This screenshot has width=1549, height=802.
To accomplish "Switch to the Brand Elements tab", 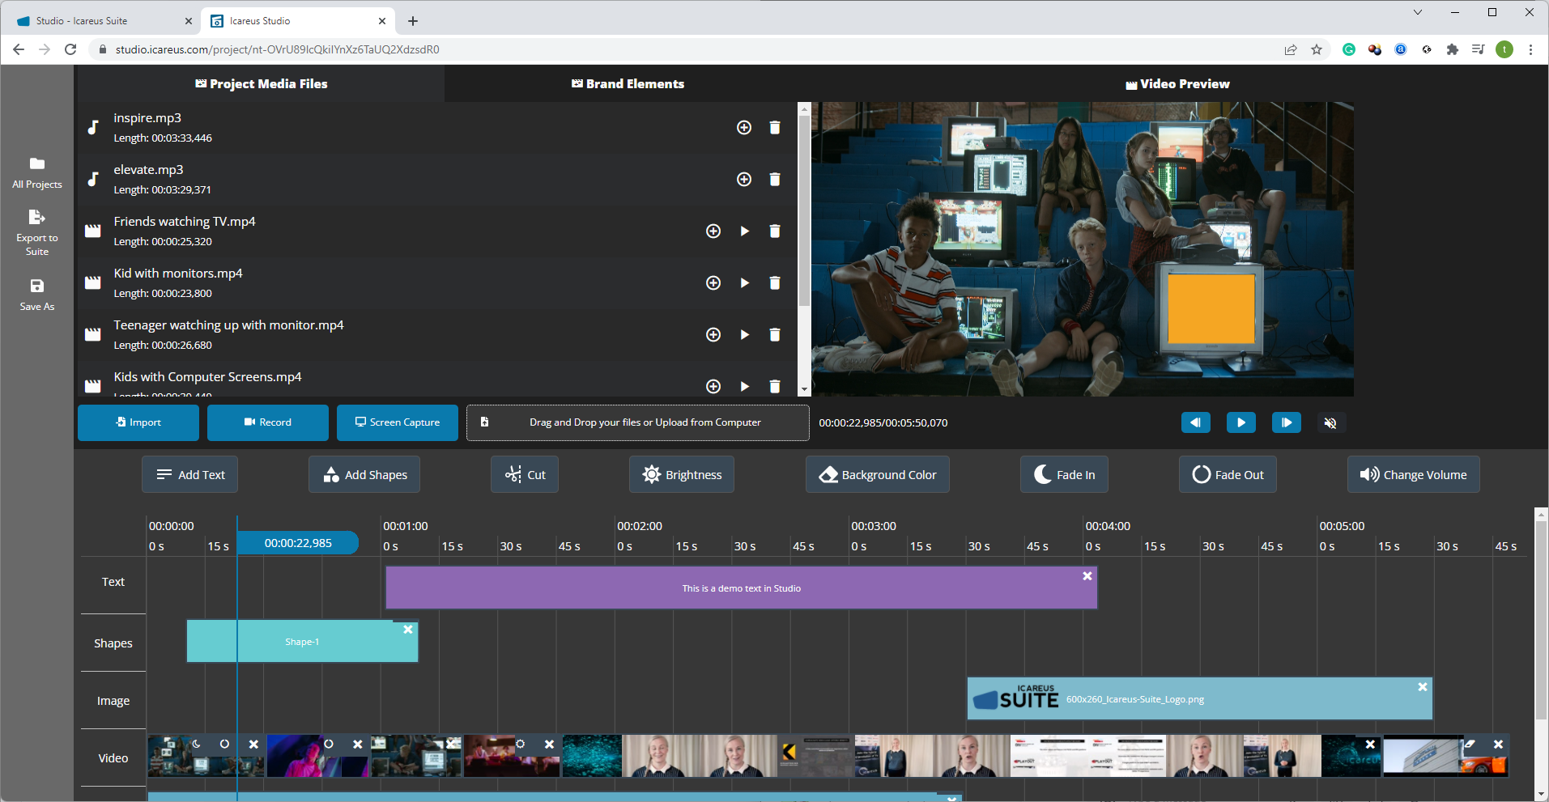I will [628, 84].
